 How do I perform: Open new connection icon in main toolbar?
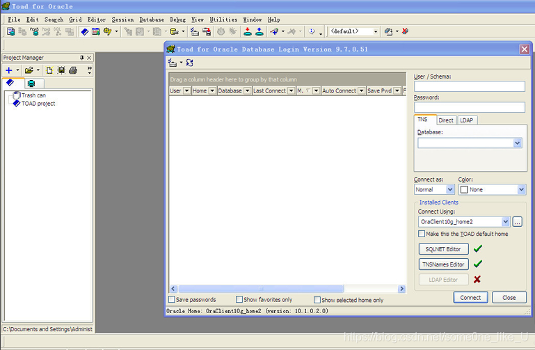[x=195, y=32]
